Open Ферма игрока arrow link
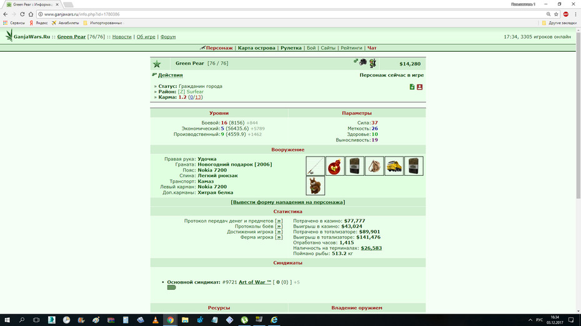 pos(279,237)
